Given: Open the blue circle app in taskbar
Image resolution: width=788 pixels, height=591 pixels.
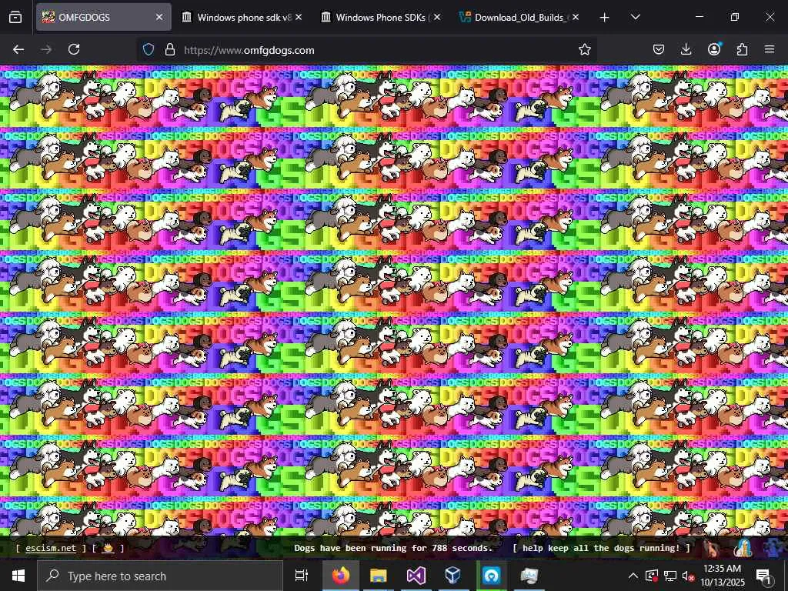Looking at the screenshot, I should click(491, 576).
